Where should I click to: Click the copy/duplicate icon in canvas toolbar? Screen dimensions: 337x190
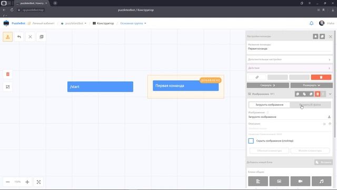42,37
